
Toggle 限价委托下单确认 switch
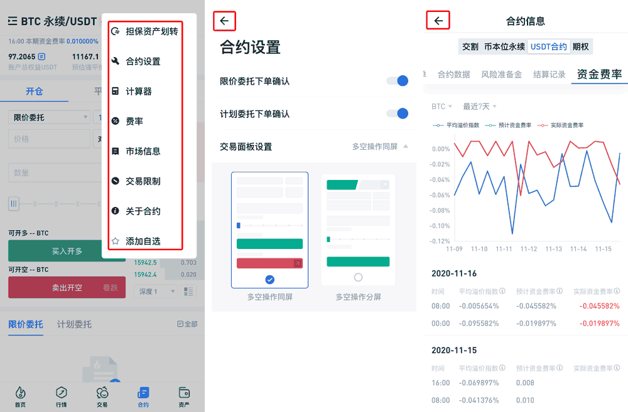click(x=397, y=81)
